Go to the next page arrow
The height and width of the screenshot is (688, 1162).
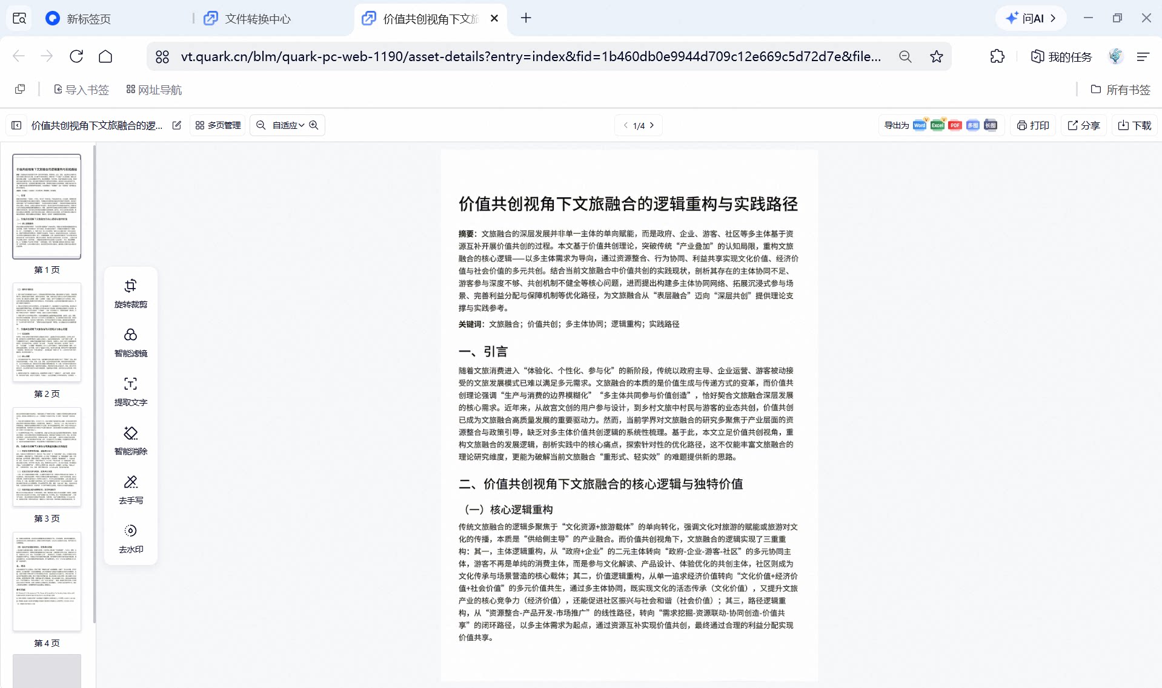coord(652,125)
